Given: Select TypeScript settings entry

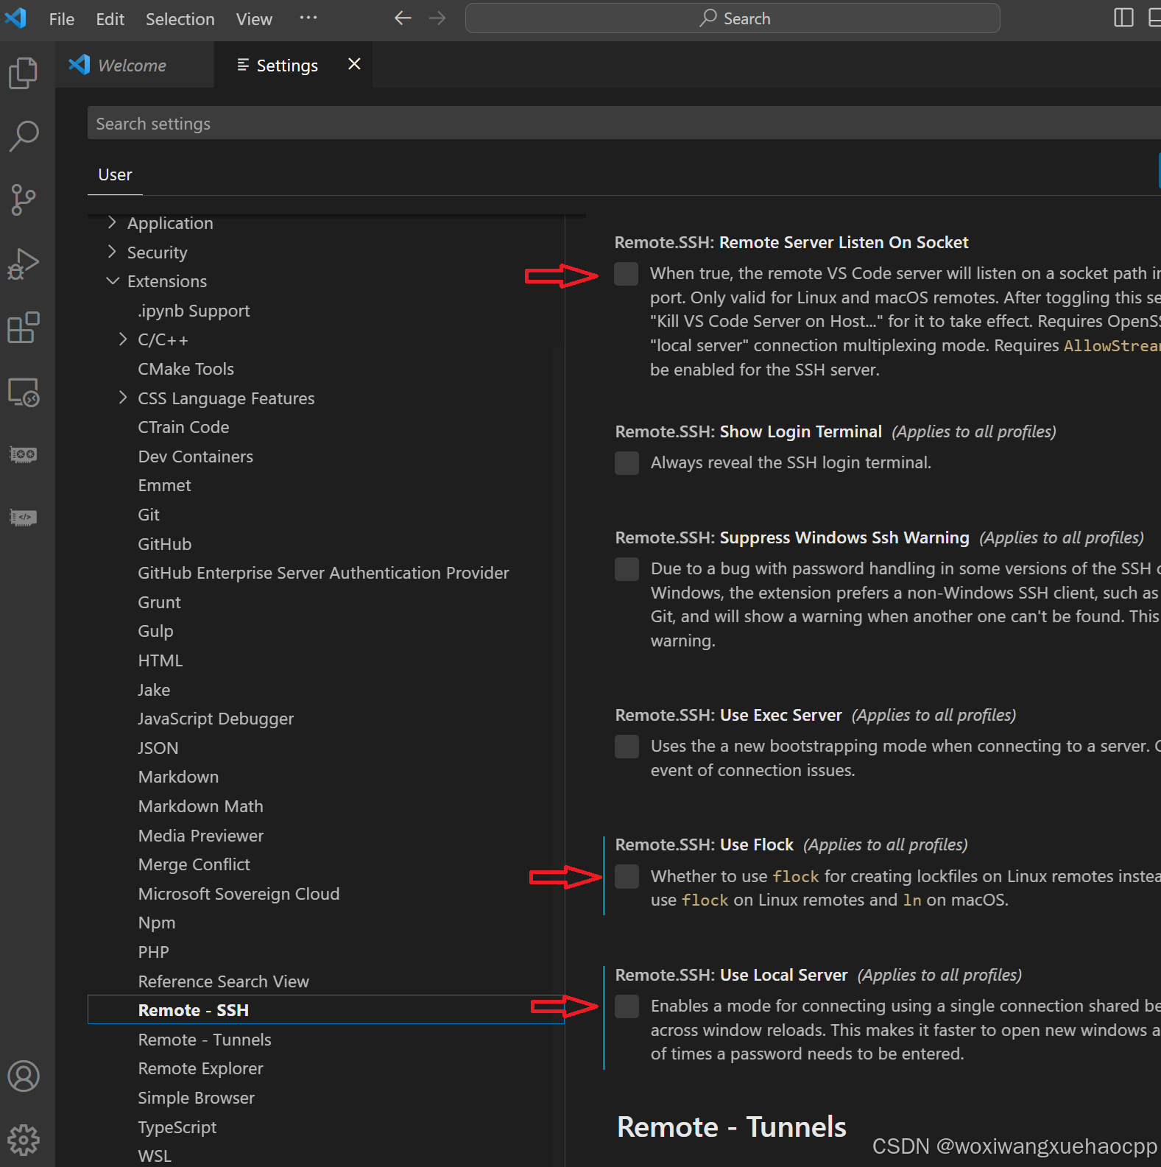Looking at the screenshot, I should [x=177, y=1127].
